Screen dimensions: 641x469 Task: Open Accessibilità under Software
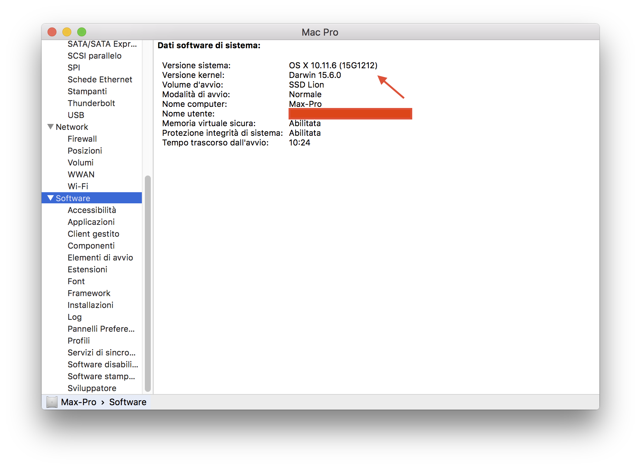[92, 210]
